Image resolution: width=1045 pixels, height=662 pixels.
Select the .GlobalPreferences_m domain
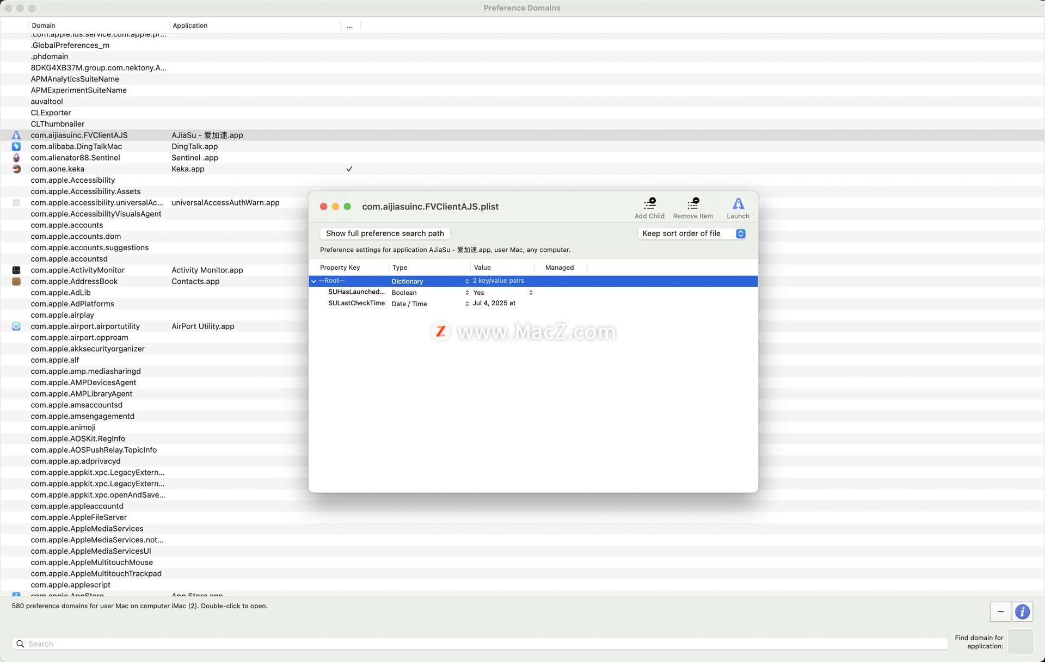(x=522, y=46)
